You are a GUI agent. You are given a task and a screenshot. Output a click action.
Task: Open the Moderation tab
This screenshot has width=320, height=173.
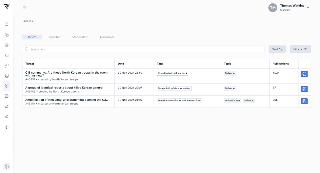coord(80,37)
